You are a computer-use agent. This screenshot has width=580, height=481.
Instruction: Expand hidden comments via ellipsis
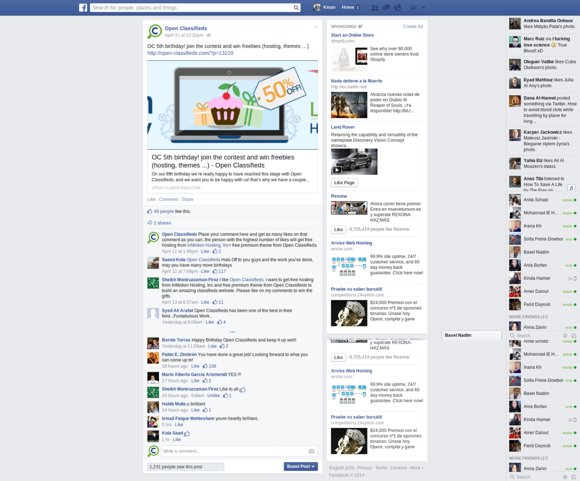pos(232,332)
